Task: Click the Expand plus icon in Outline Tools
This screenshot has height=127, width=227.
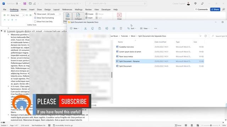Action: pos(12,20)
